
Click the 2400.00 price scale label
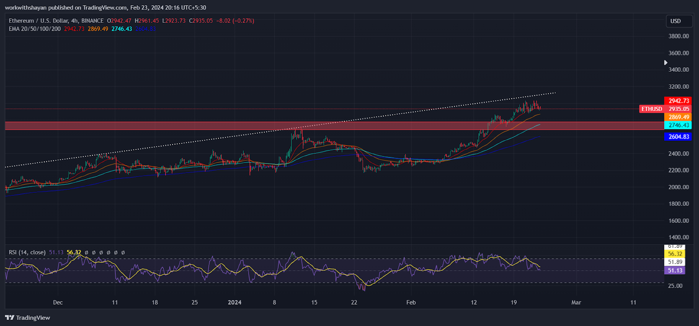[x=678, y=153]
